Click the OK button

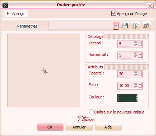(x=50, y=127)
